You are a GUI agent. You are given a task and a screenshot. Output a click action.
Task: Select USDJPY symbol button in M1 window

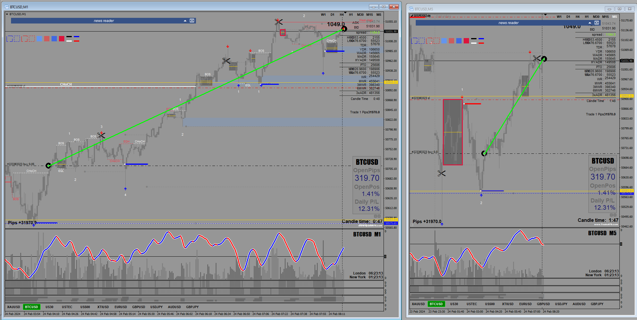pyautogui.click(x=157, y=307)
